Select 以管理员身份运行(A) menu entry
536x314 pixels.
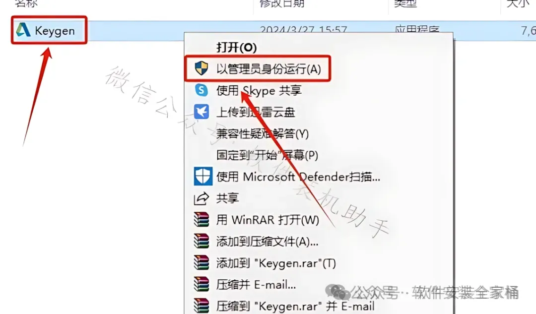click(268, 68)
